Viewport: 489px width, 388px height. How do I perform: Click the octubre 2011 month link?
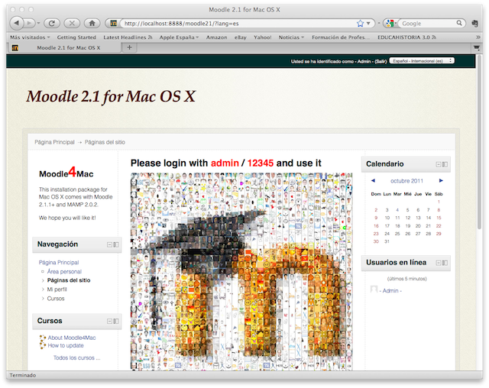[406, 181]
